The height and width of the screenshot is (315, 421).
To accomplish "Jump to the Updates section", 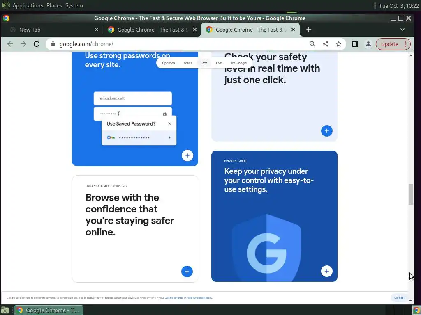I will pyautogui.click(x=168, y=63).
